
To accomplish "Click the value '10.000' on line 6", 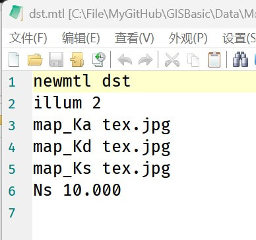I will pos(92,190).
